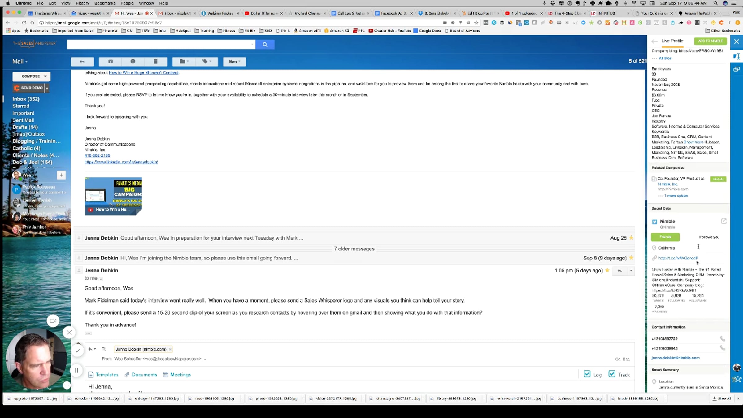Uncheck the Log checkbox
Image resolution: width=743 pixels, height=418 pixels.
click(x=587, y=374)
